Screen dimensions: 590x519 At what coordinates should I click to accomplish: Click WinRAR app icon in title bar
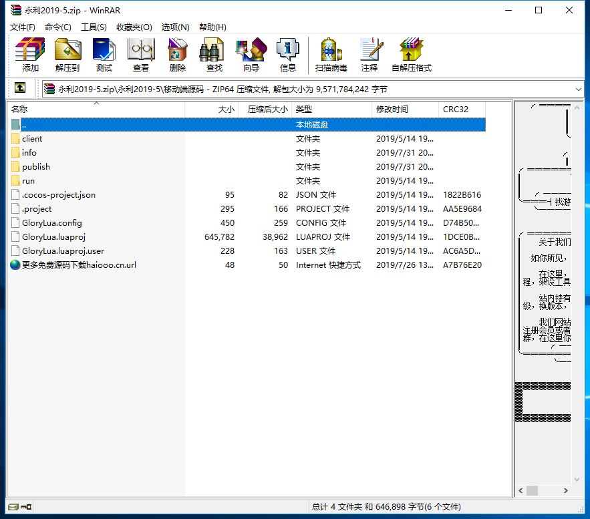(16, 10)
